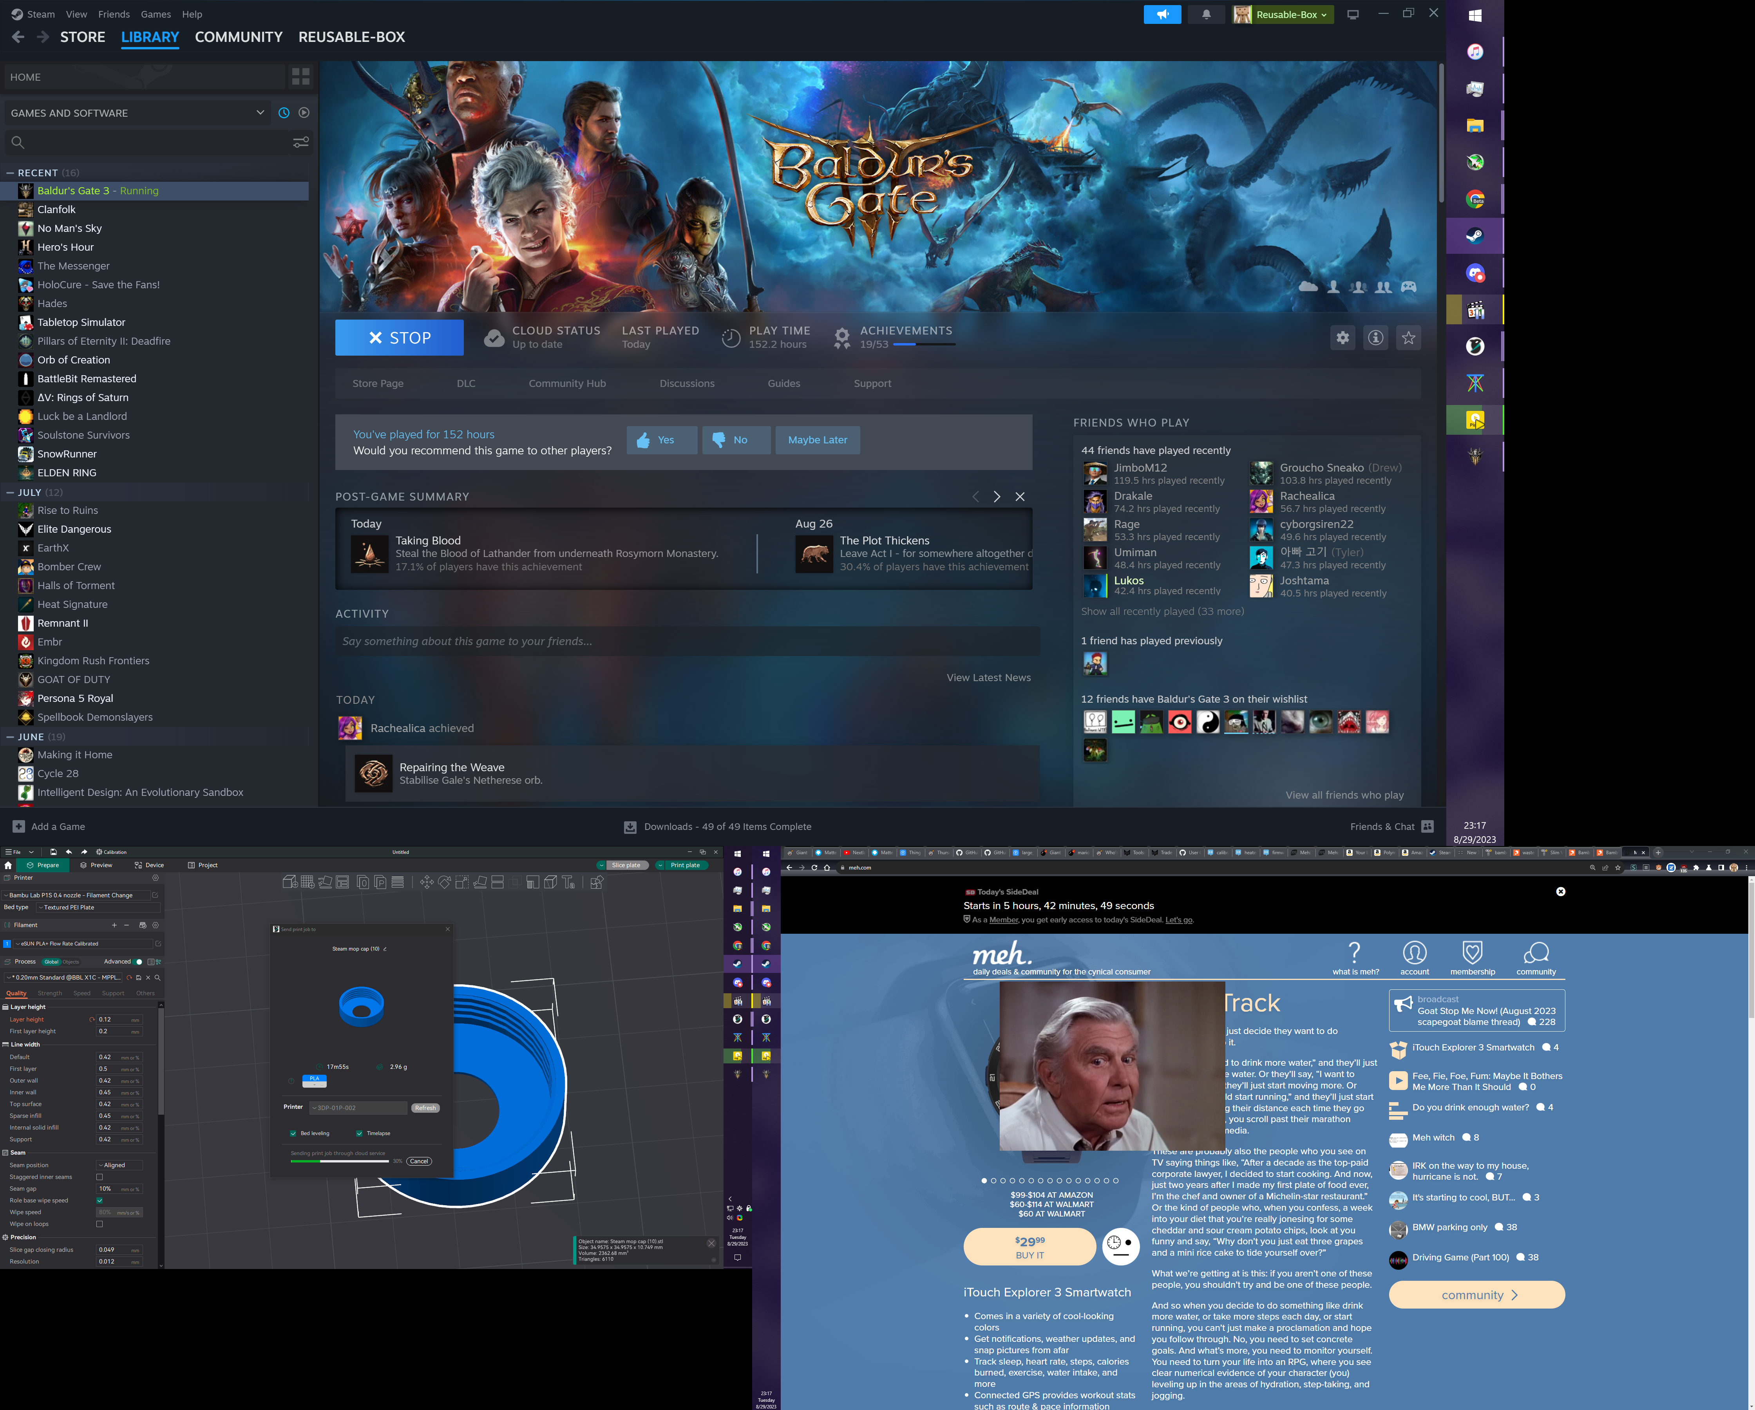Viewport: 1755px width, 1410px height.
Task: Search process settings magnifier icon
Action: click(157, 978)
